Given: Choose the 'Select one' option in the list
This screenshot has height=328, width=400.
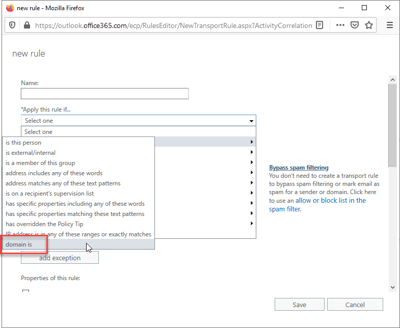Looking at the screenshot, I should click(x=138, y=132).
